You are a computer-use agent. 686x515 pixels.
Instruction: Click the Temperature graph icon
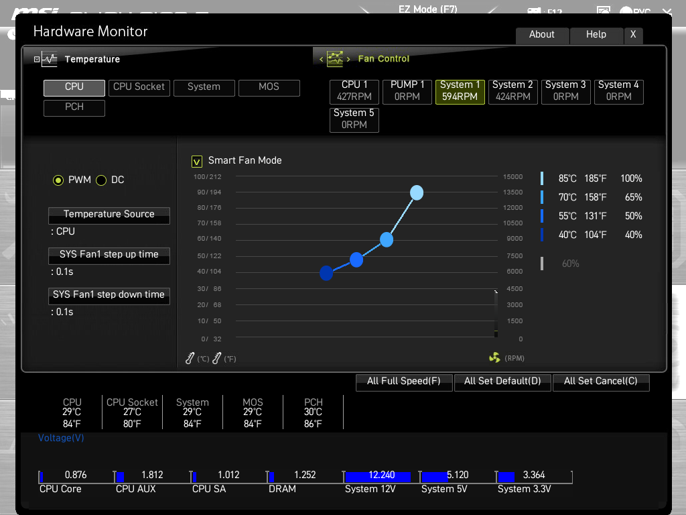(x=50, y=59)
